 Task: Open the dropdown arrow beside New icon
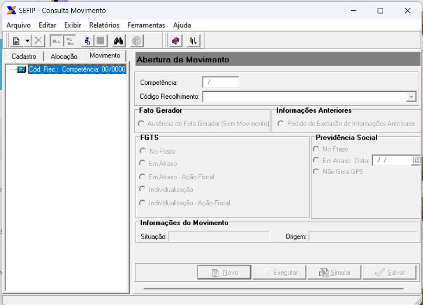coord(27,41)
